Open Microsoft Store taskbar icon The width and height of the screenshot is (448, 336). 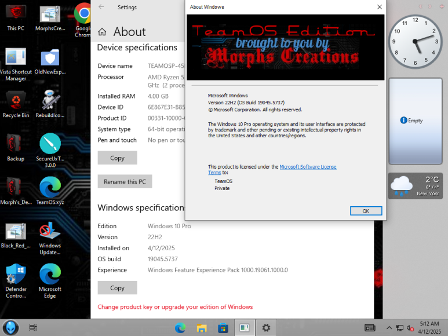pos(223,328)
